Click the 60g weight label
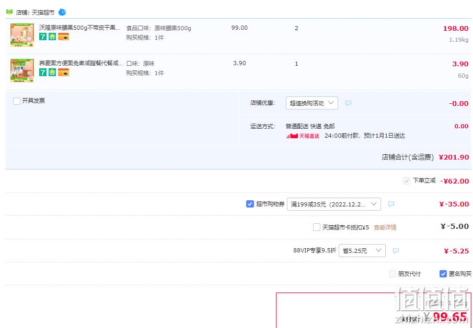 (x=463, y=76)
